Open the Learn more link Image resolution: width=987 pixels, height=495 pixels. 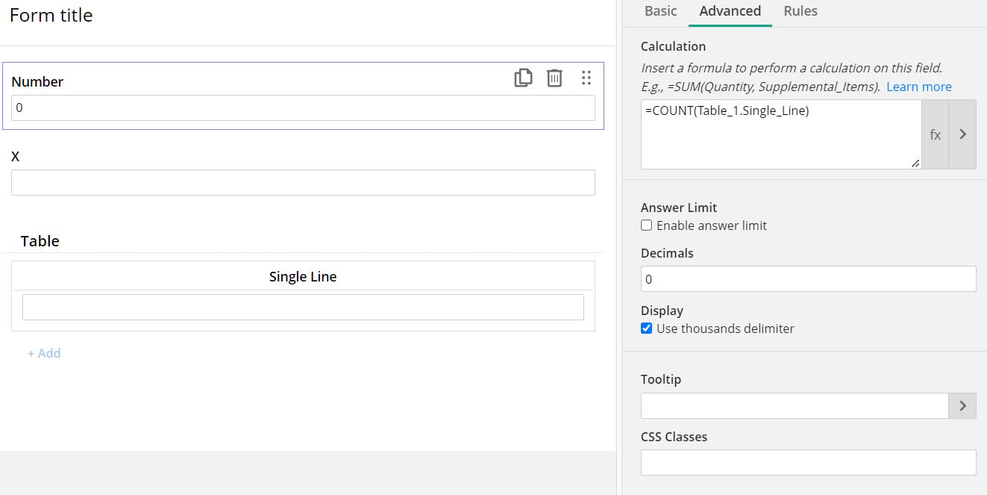918,87
